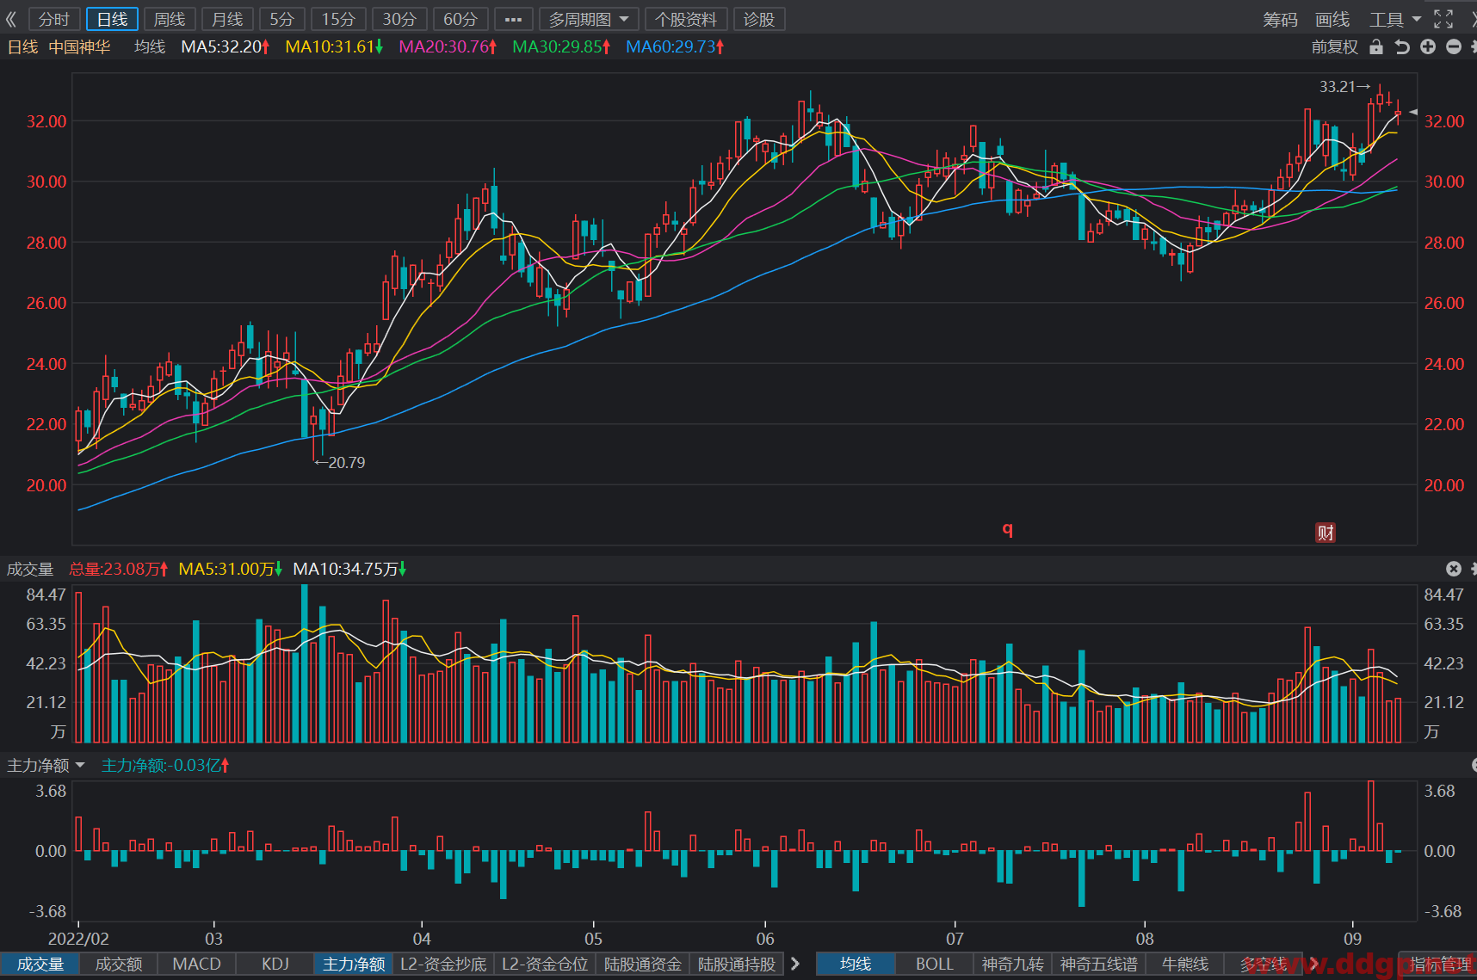The image size is (1477, 980).
Task: Click volume MA10:34.75万 label
Action: tap(349, 569)
